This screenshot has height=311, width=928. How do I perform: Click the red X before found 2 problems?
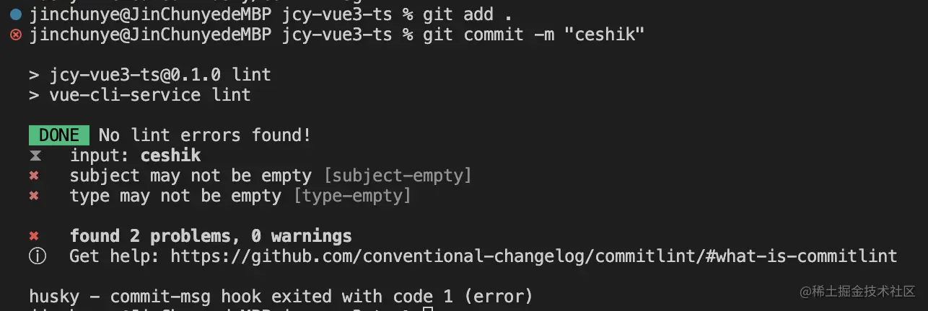point(34,236)
